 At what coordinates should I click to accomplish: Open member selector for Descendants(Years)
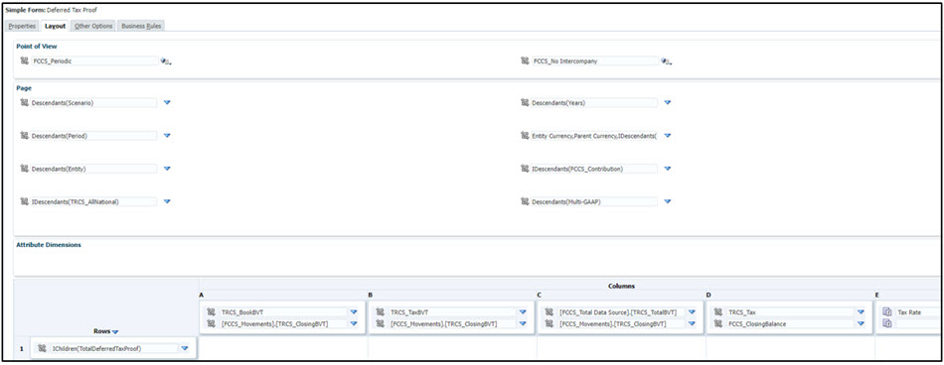click(525, 103)
